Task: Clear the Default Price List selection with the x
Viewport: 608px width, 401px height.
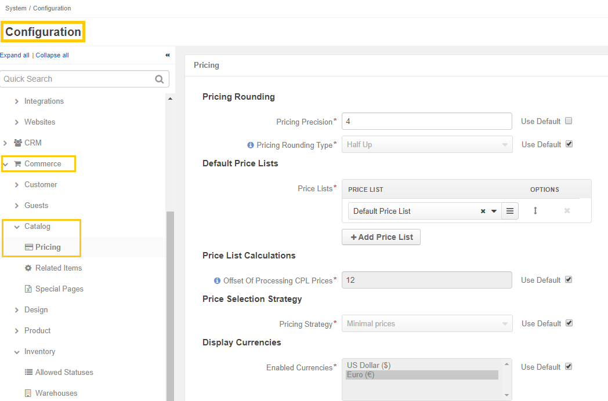Action: [x=483, y=211]
